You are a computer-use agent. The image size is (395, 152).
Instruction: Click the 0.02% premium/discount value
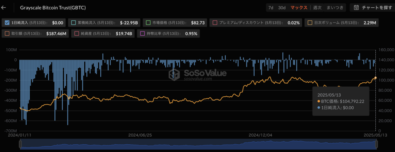tap(294, 23)
